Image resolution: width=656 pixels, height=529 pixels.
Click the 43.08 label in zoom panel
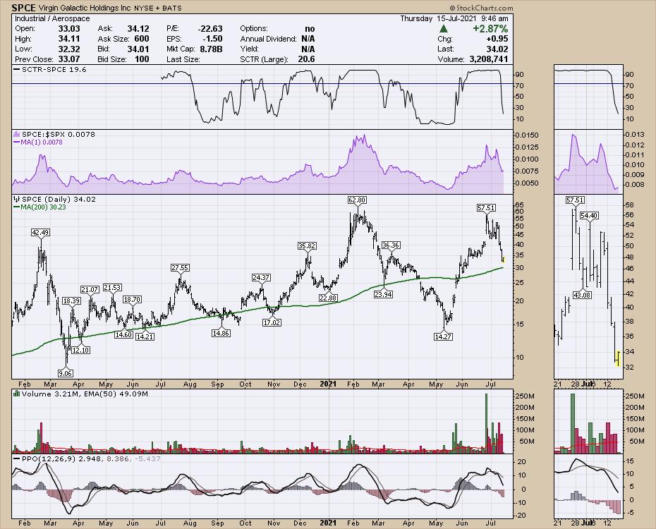(581, 294)
